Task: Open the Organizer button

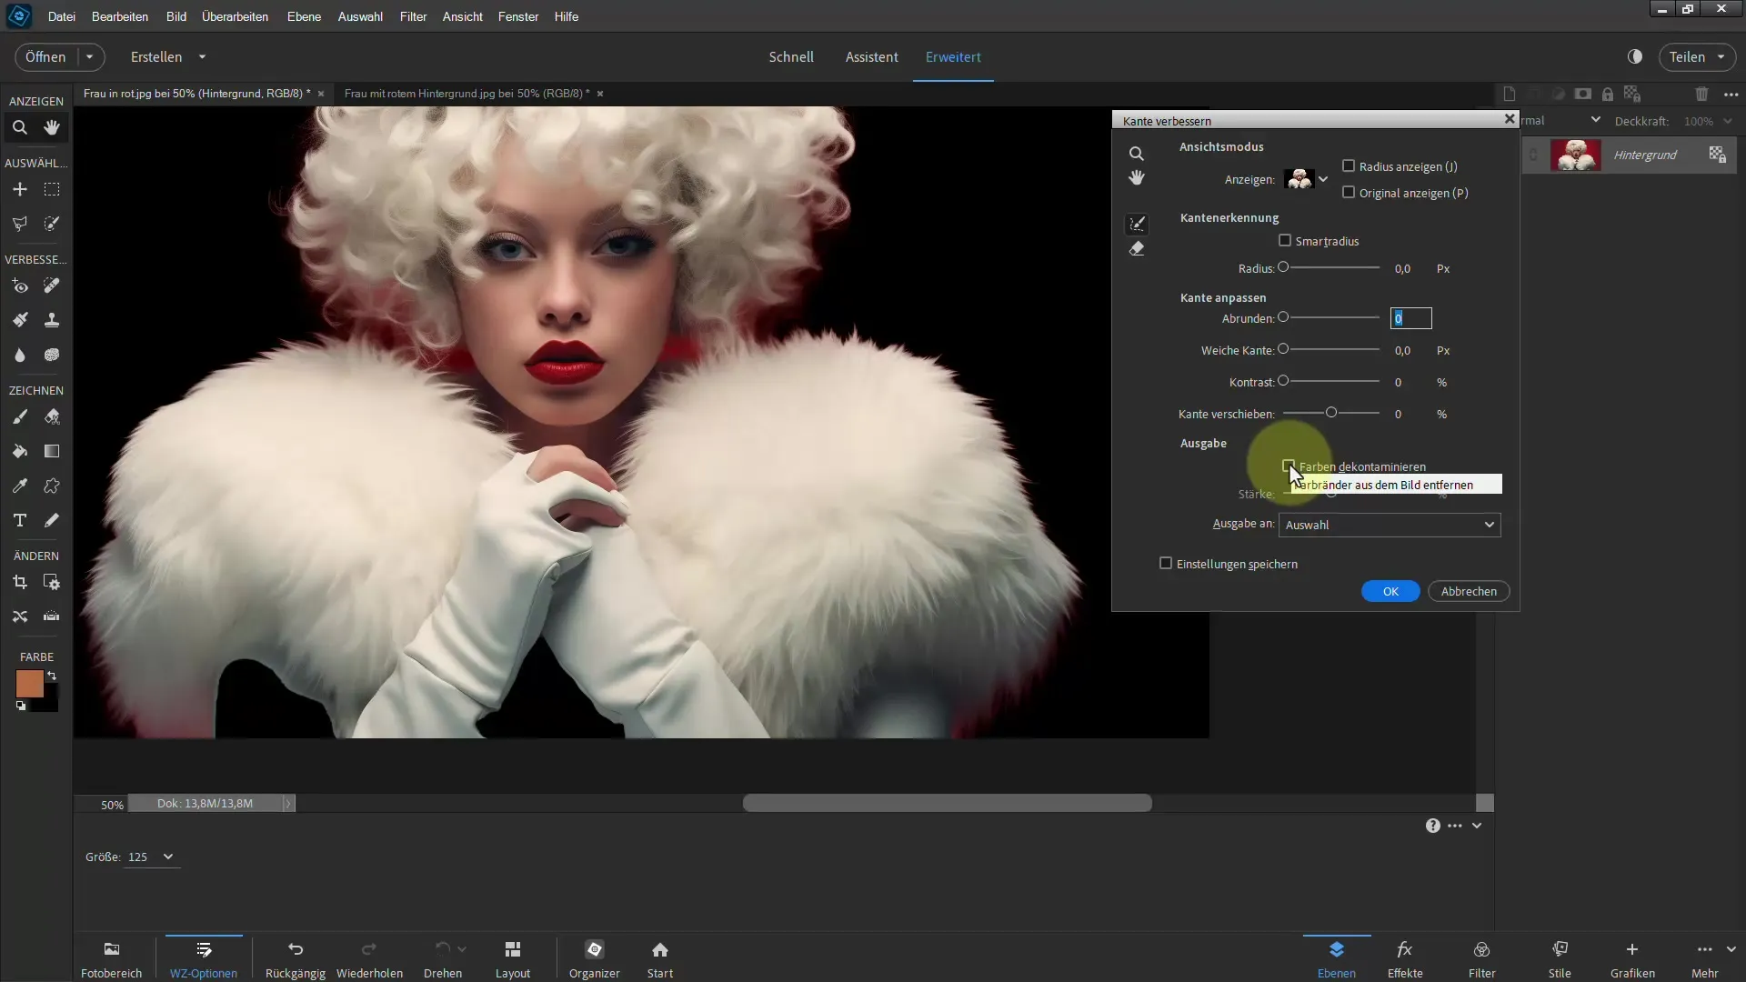Action: coord(595,959)
